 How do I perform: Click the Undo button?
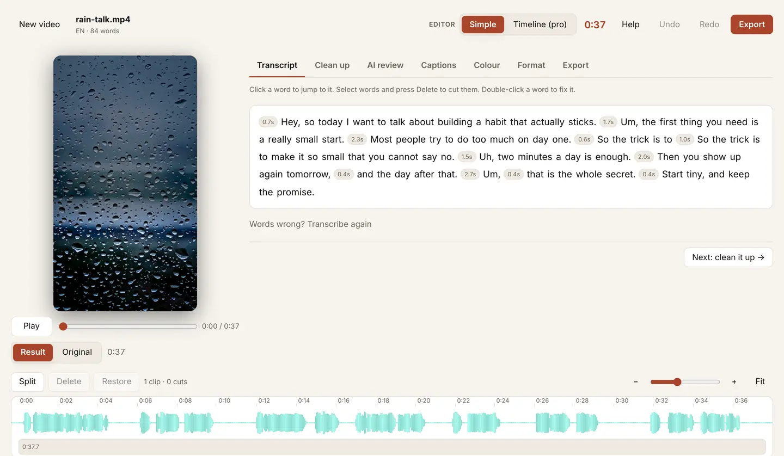click(x=669, y=24)
